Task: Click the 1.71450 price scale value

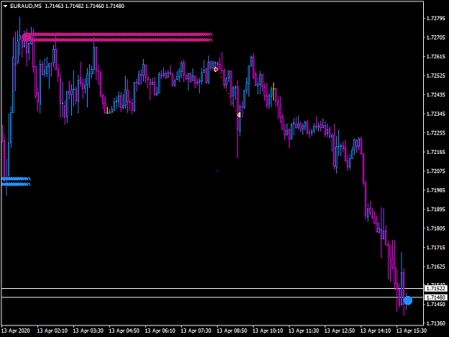Action: (436, 304)
